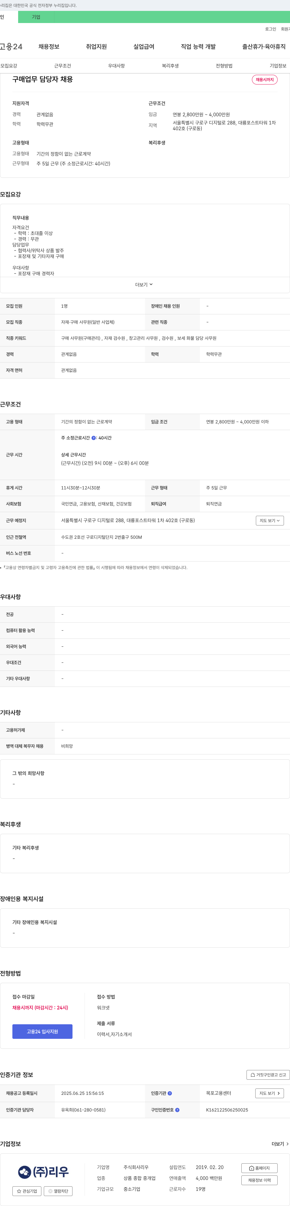The height and width of the screenshot is (1206, 290).
Task: Click the 거짓구인광고 신고 button
Action: point(268,1075)
